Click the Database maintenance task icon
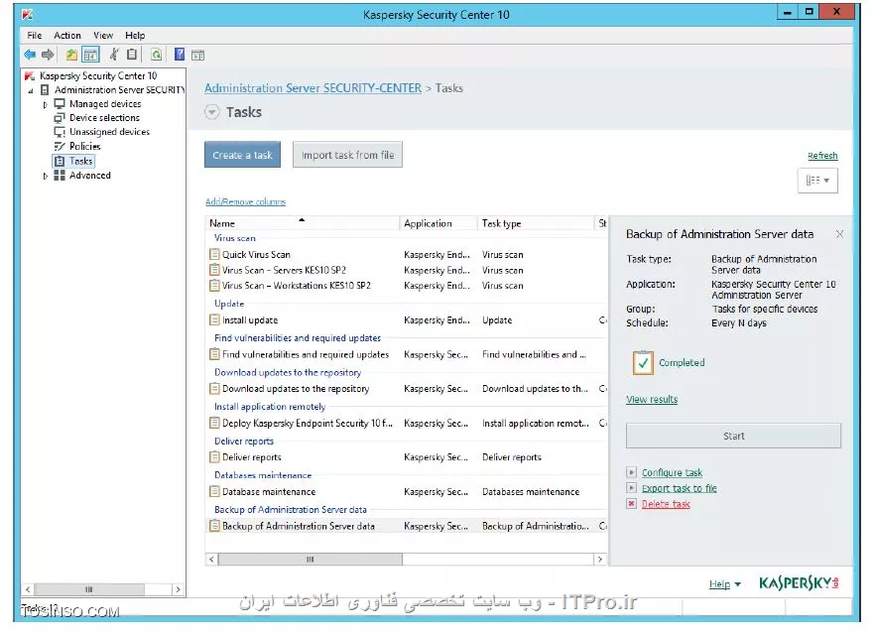 point(214,491)
